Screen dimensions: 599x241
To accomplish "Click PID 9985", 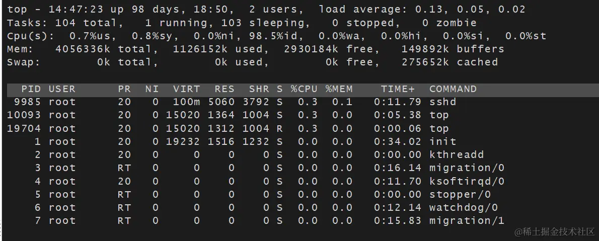I will [x=27, y=102].
